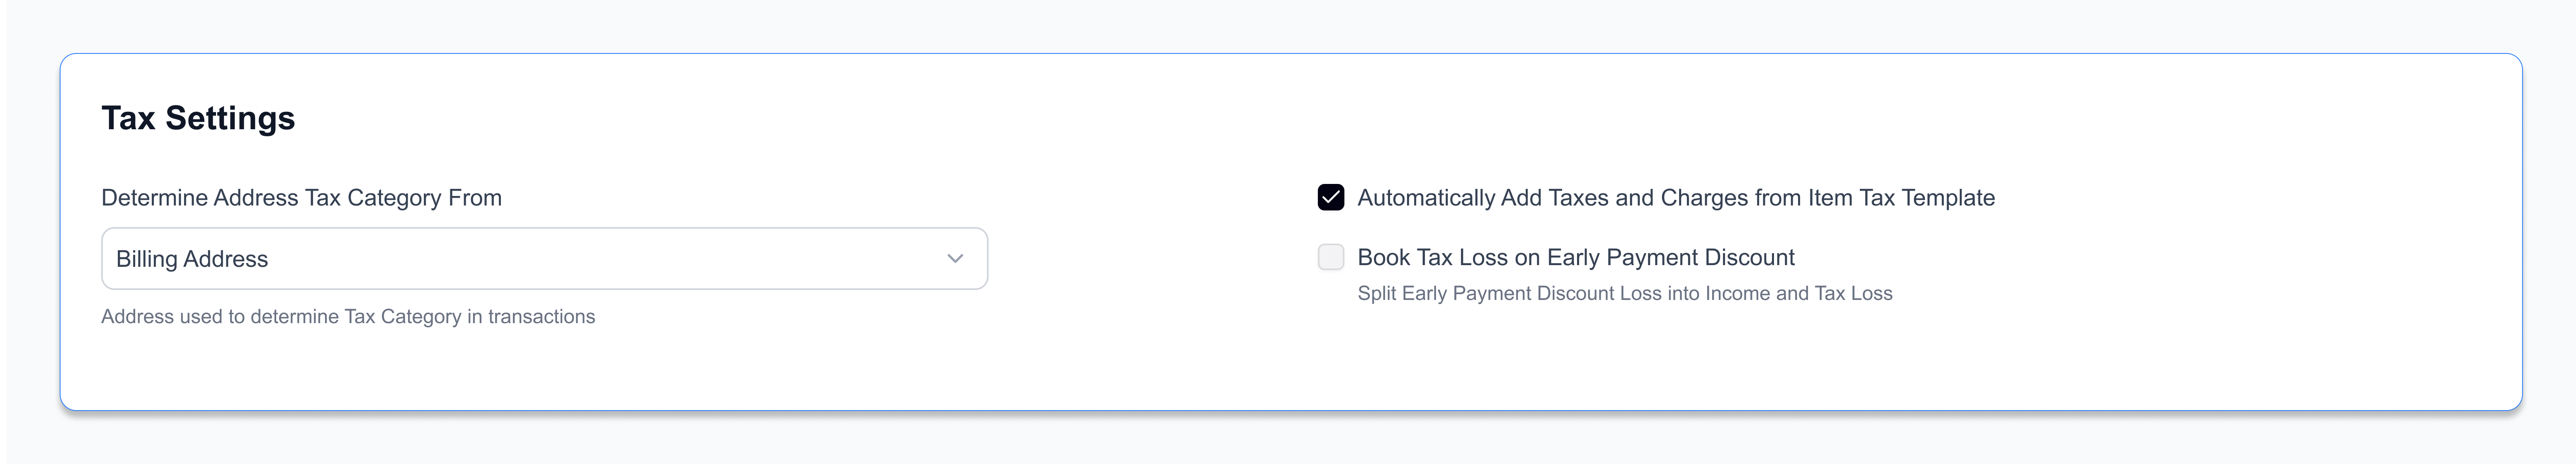2576x464 pixels.
Task: Expand the dropdown chevron arrow icon
Action: (954, 259)
